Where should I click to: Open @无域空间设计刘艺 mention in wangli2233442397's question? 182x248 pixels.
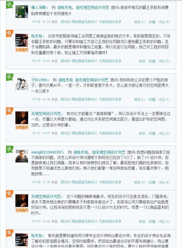point(109,152)
